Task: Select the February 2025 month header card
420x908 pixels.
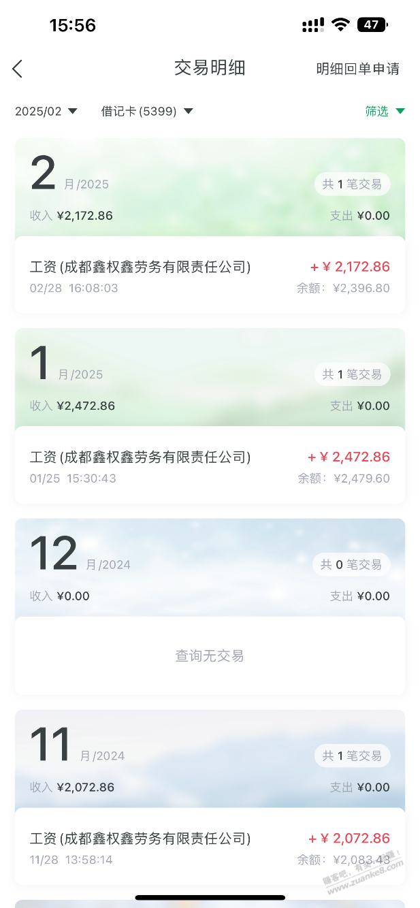Action: click(x=210, y=188)
